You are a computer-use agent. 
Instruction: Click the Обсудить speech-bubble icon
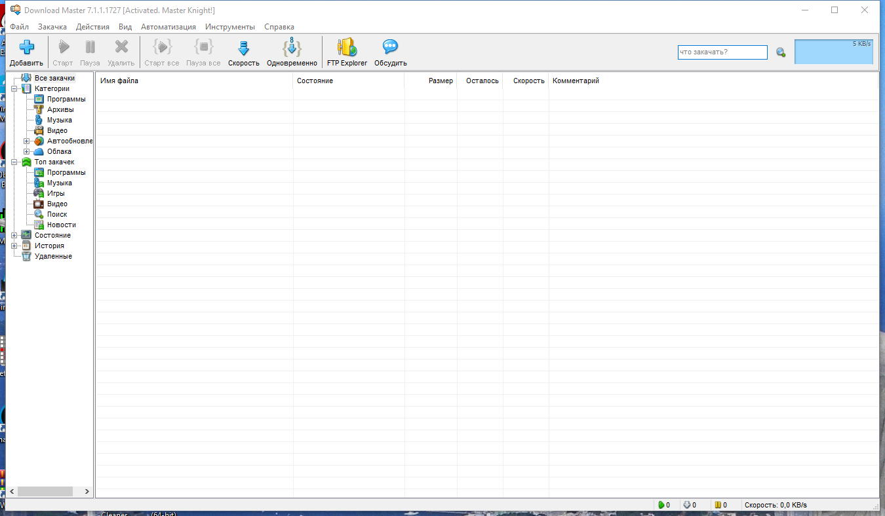(x=389, y=46)
